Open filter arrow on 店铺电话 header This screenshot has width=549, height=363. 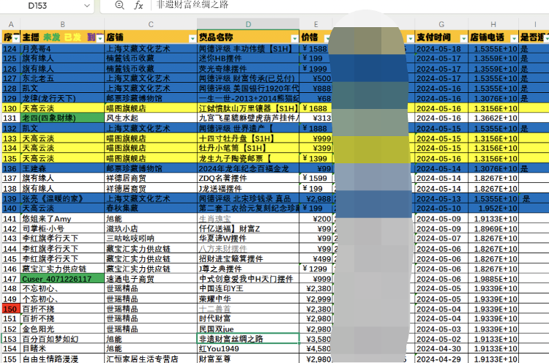[x=513, y=37]
